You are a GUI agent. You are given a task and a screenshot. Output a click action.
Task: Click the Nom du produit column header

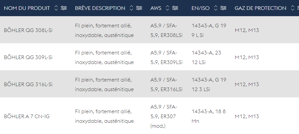27,8
